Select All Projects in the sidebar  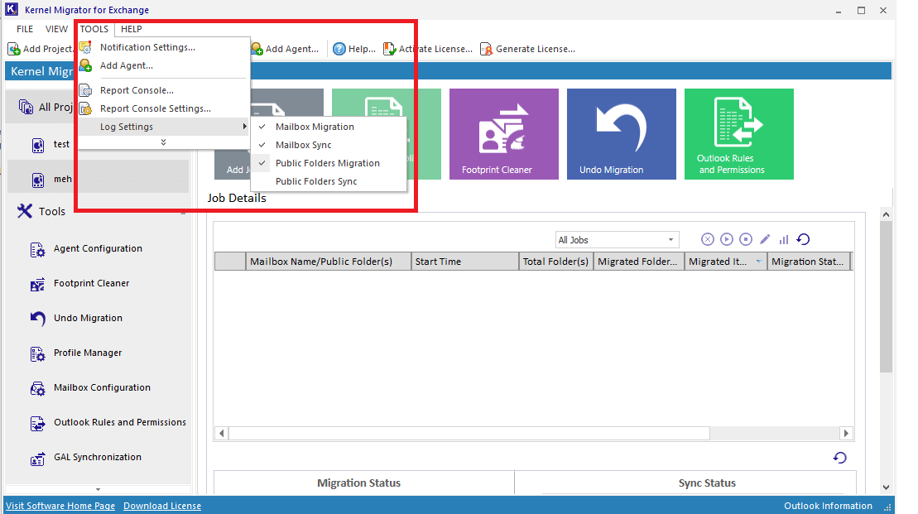(x=46, y=107)
